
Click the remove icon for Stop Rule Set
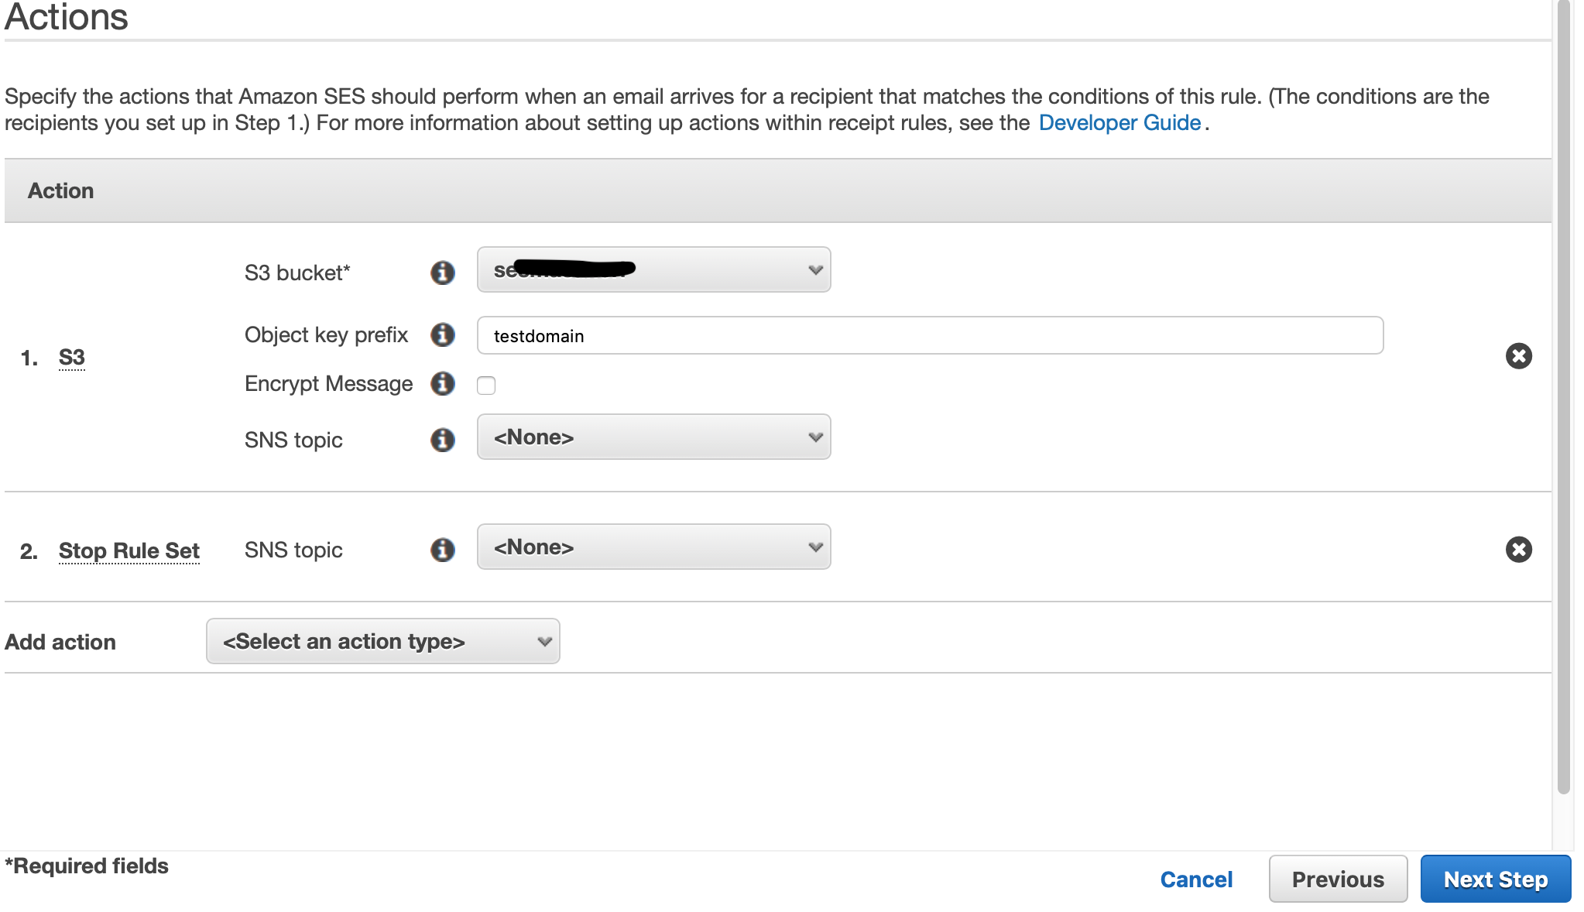click(1519, 548)
